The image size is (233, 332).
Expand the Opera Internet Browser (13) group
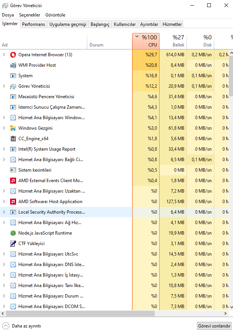[x=4, y=55]
